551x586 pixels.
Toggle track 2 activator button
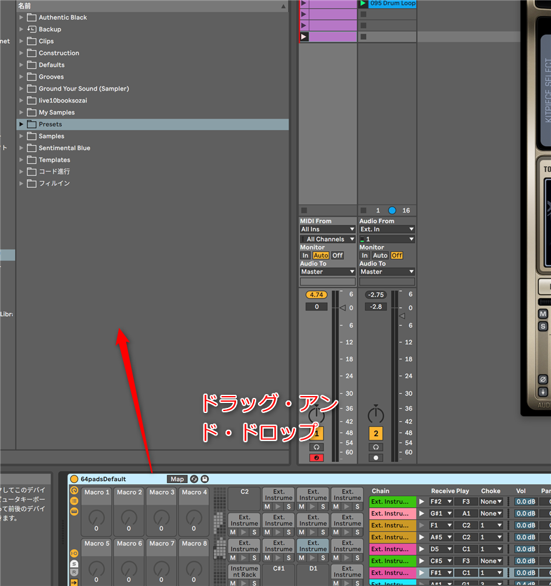[x=375, y=434]
